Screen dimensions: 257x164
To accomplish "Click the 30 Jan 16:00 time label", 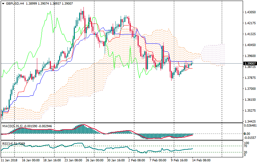I will (115, 160).
